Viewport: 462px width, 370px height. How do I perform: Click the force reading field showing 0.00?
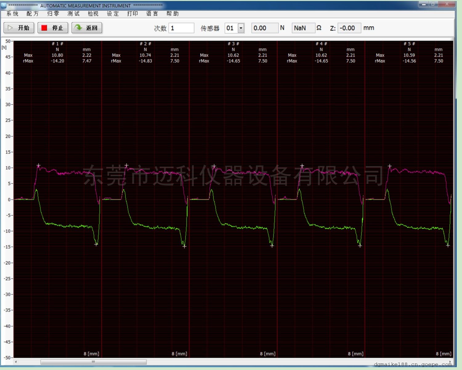point(265,28)
